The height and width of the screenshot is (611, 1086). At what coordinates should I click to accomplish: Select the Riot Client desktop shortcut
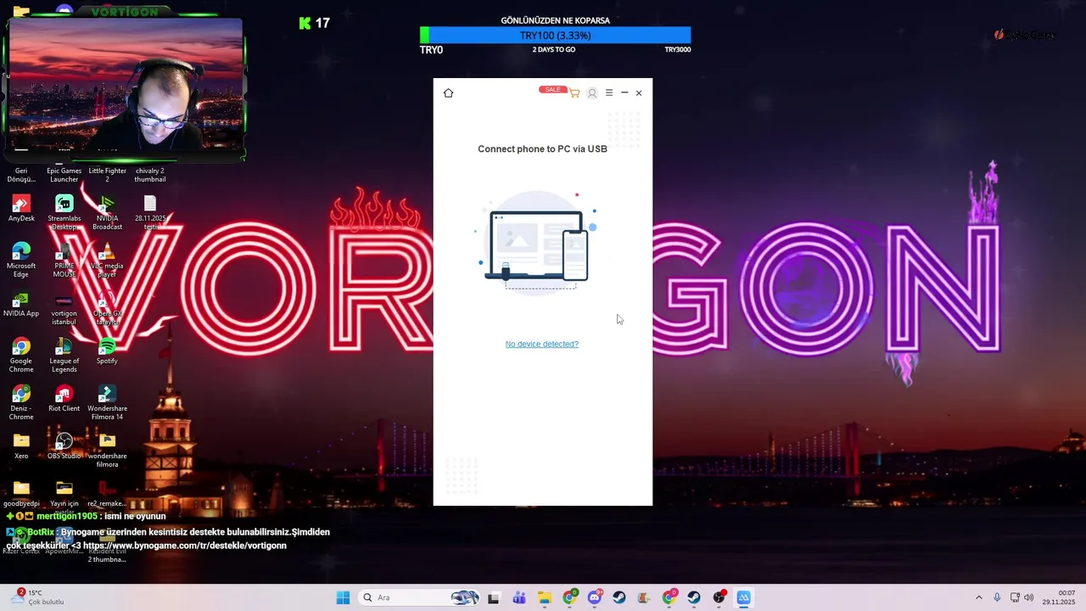[64, 399]
